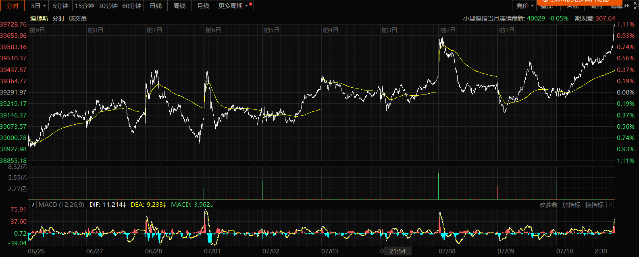Click the 07/02 date on the axis

pos(271,251)
